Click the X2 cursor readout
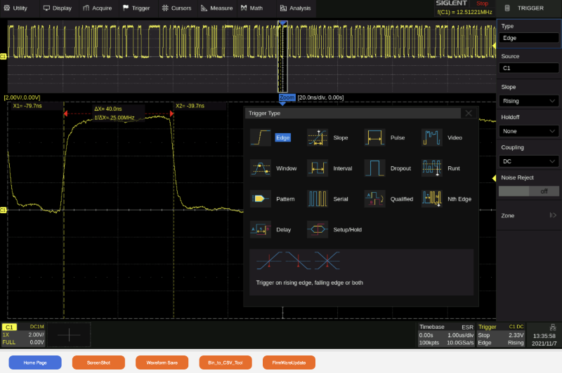Image resolution: width=562 pixels, height=373 pixels. click(190, 106)
